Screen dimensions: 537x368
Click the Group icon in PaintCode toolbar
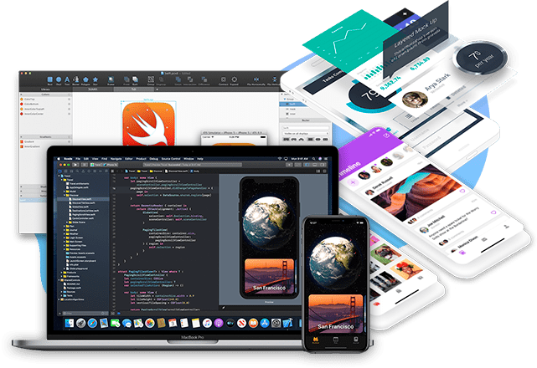coord(151,79)
